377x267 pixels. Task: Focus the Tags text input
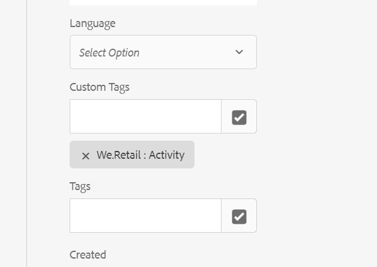145,216
